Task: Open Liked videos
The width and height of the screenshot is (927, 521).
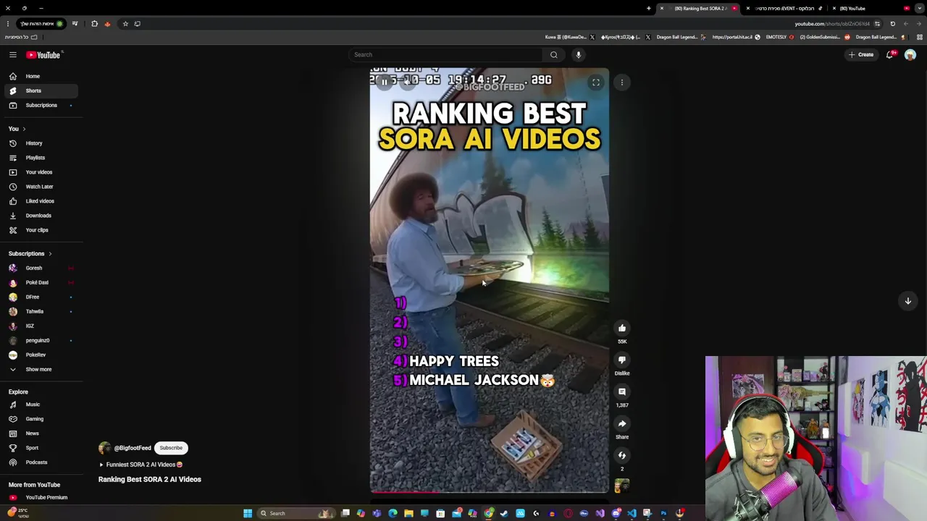Action: click(x=40, y=201)
